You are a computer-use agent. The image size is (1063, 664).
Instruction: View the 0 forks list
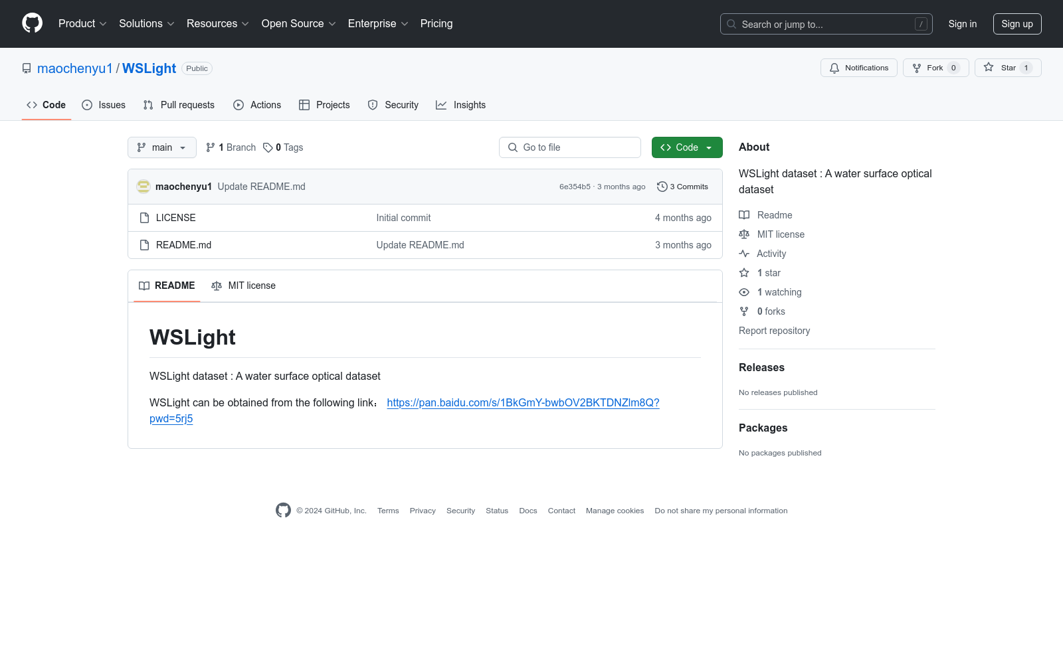point(762,311)
